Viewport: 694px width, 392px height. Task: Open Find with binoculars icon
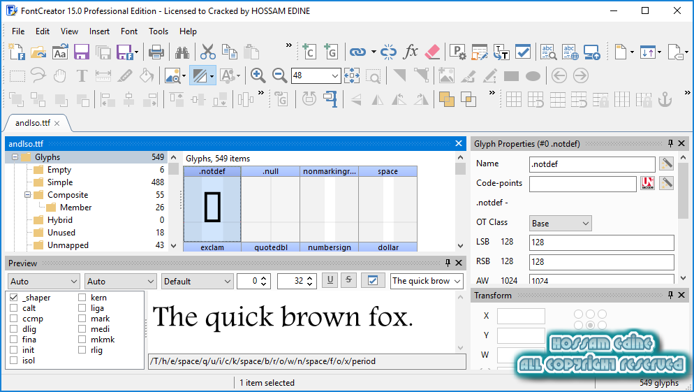tap(182, 52)
